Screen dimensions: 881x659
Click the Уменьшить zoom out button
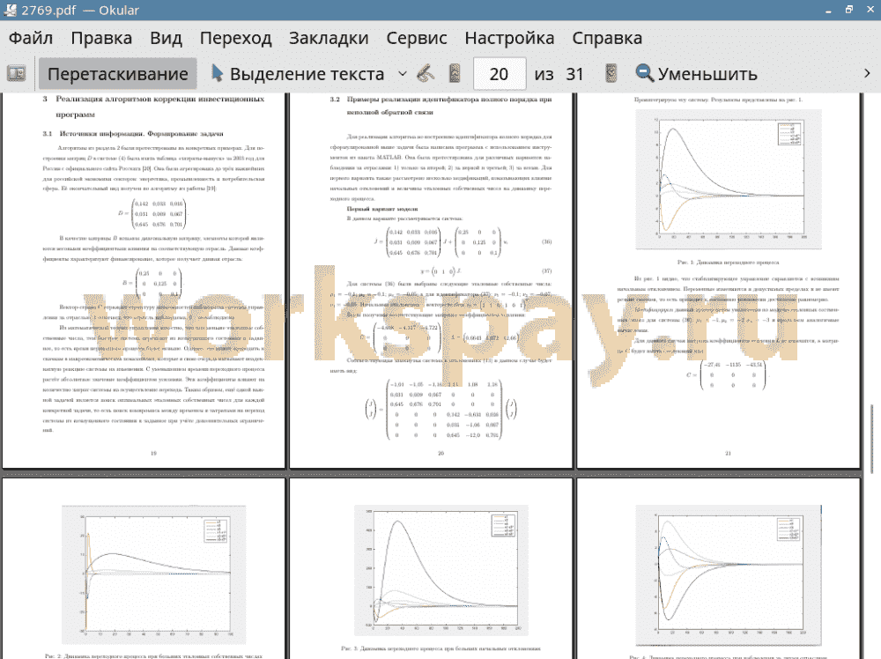(x=697, y=74)
